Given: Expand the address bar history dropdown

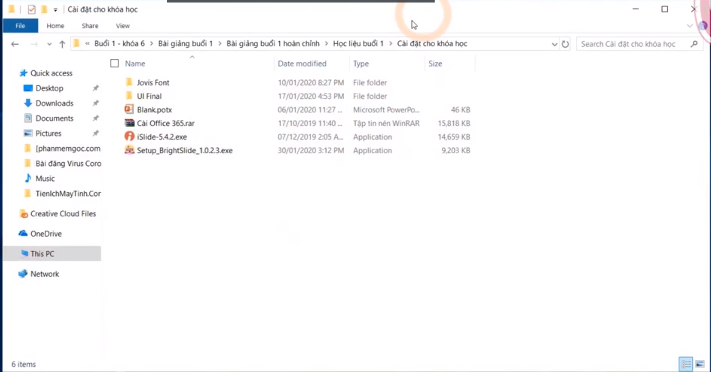Looking at the screenshot, I should click(x=554, y=44).
